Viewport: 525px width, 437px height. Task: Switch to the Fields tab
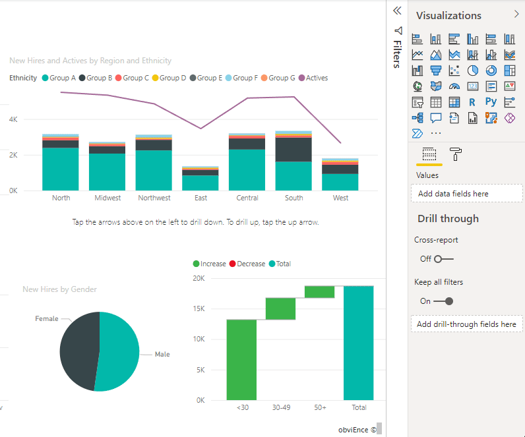click(x=429, y=154)
